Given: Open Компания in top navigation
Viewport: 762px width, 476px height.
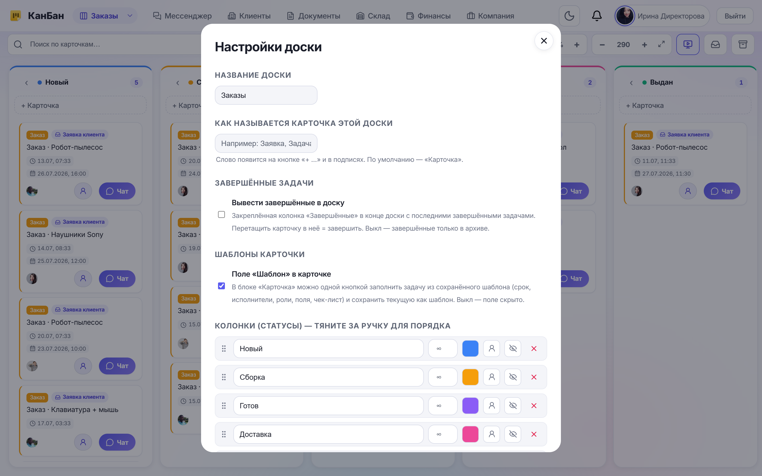Looking at the screenshot, I should click(491, 16).
